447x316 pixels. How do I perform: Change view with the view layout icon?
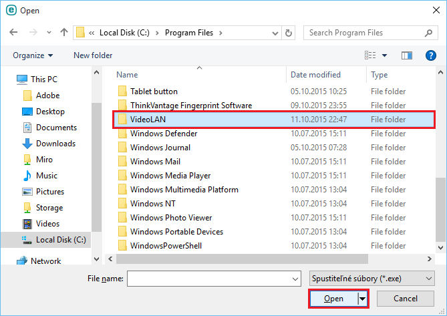pyautogui.click(x=370, y=55)
